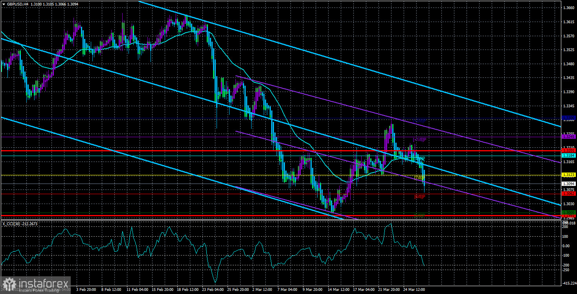Click the 8 Feb 12:00 time label

111,290
